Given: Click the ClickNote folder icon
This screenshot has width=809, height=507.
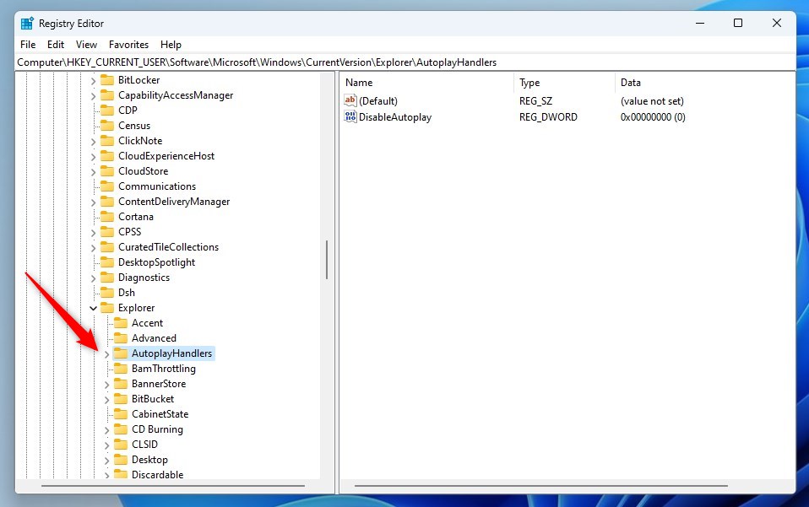Looking at the screenshot, I should (x=106, y=141).
